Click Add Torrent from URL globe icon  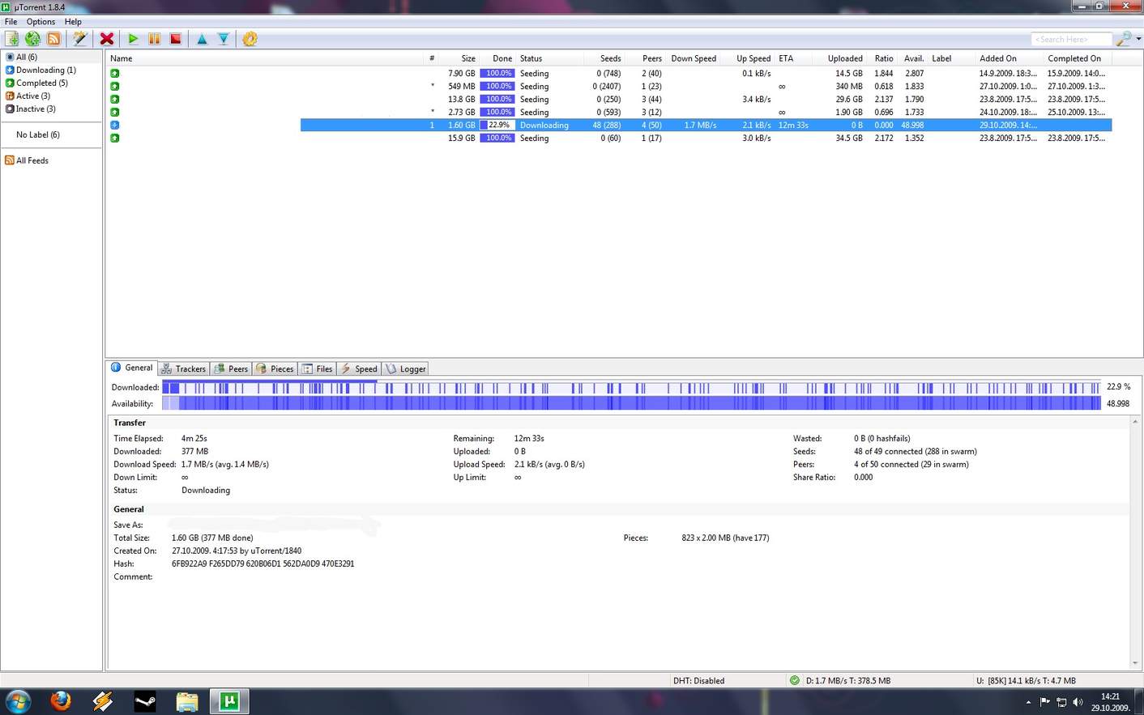click(x=33, y=39)
